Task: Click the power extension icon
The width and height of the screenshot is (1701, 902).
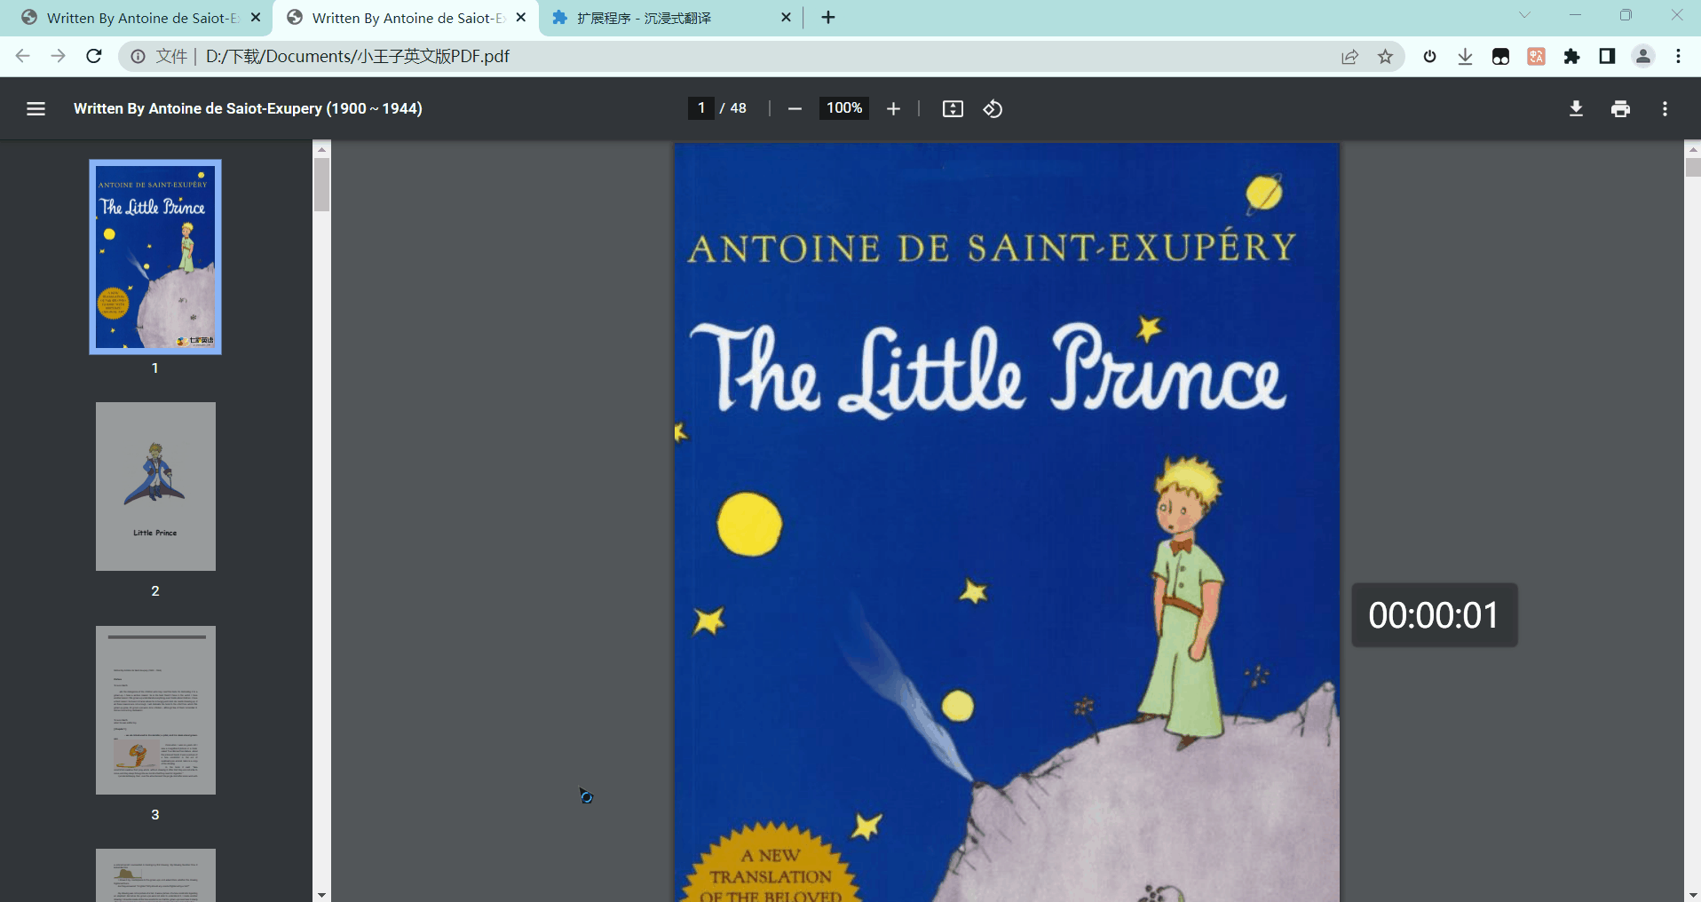Action: pos(1429,57)
